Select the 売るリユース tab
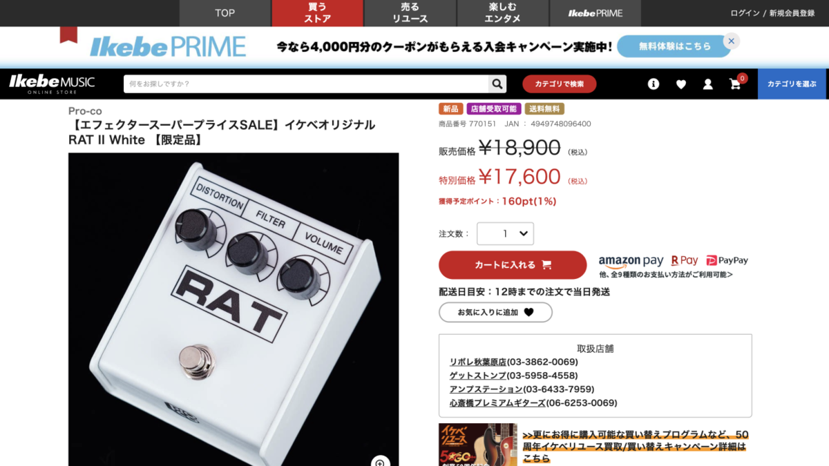 pyautogui.click(x=410, y=13)
